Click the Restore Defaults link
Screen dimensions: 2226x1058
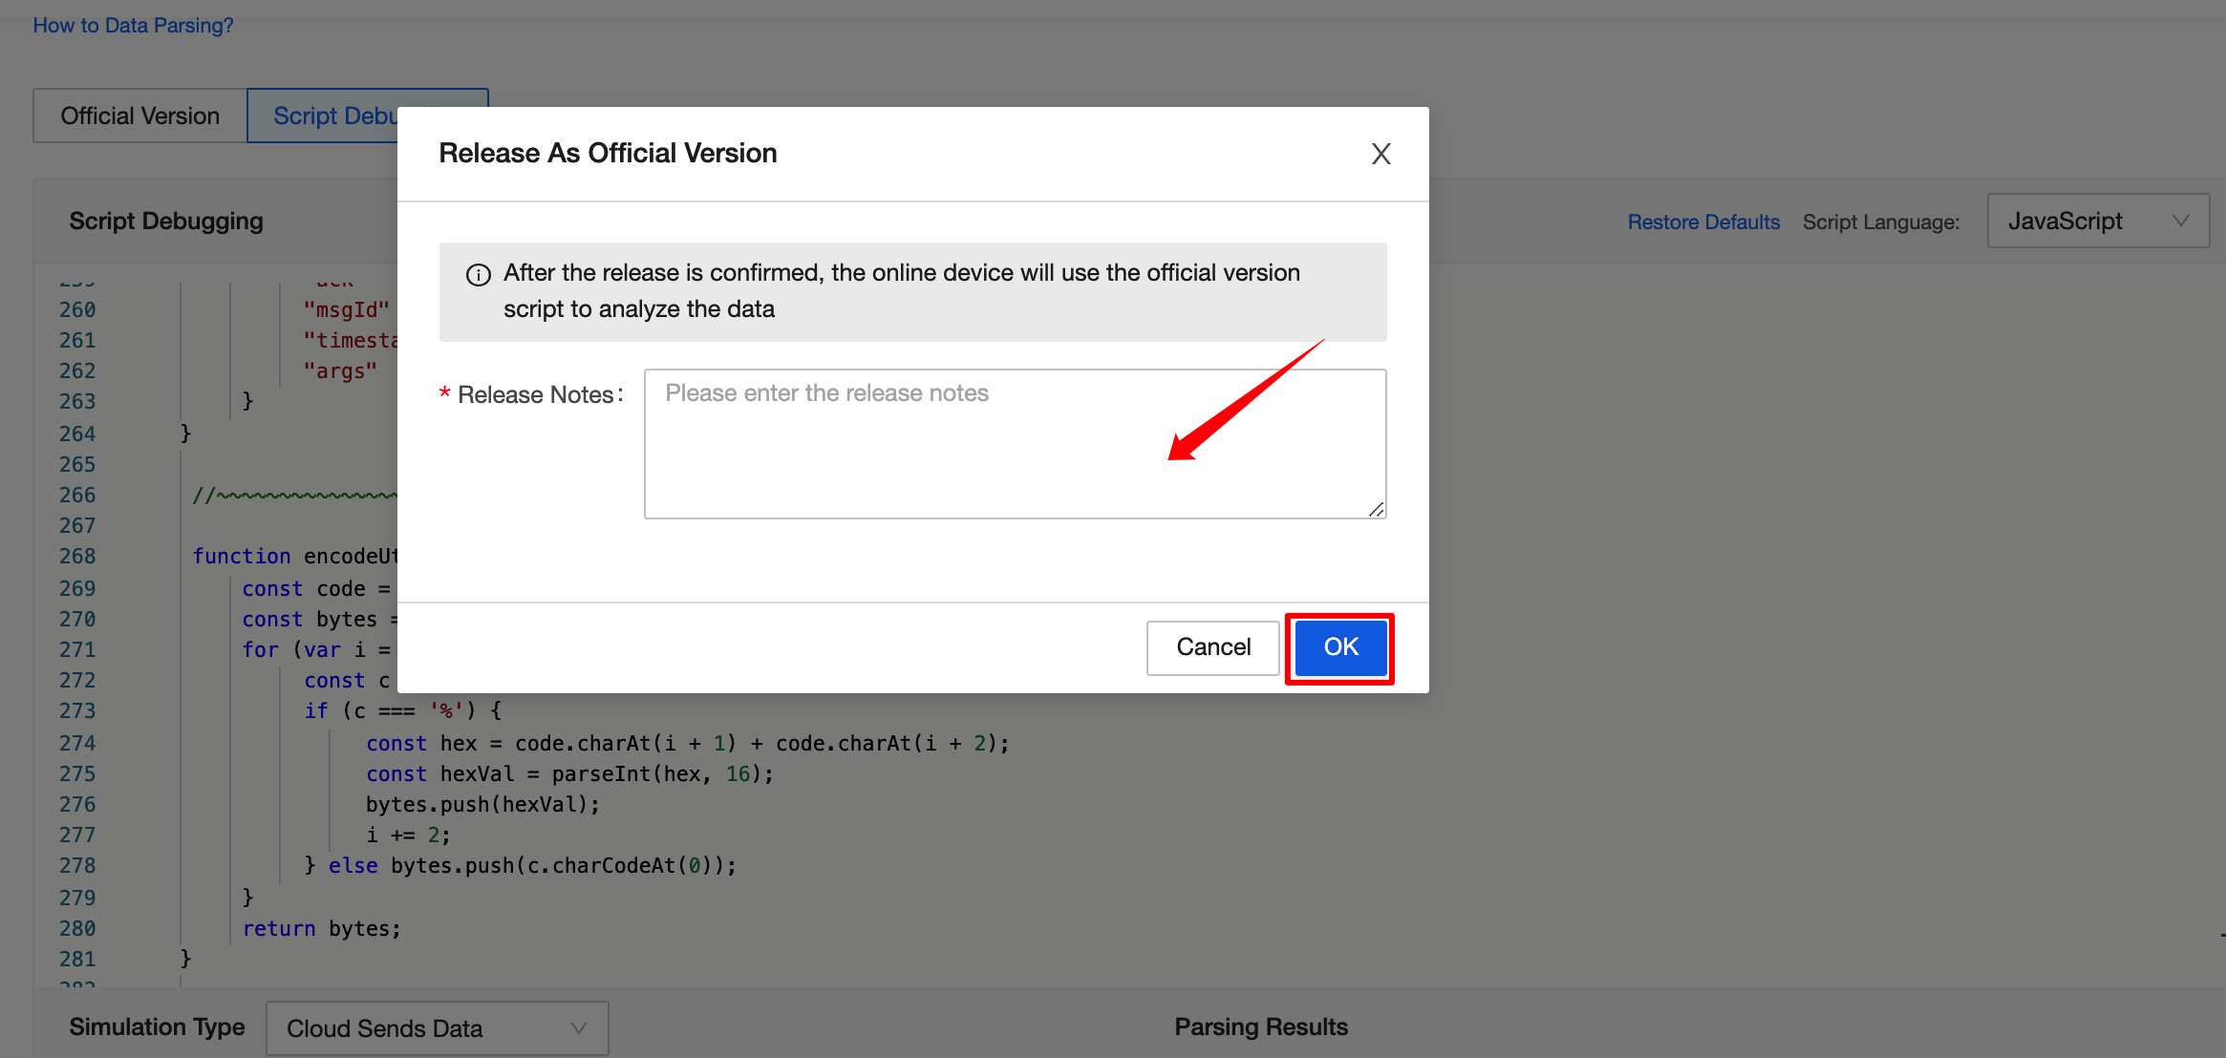coord(1703,221)
